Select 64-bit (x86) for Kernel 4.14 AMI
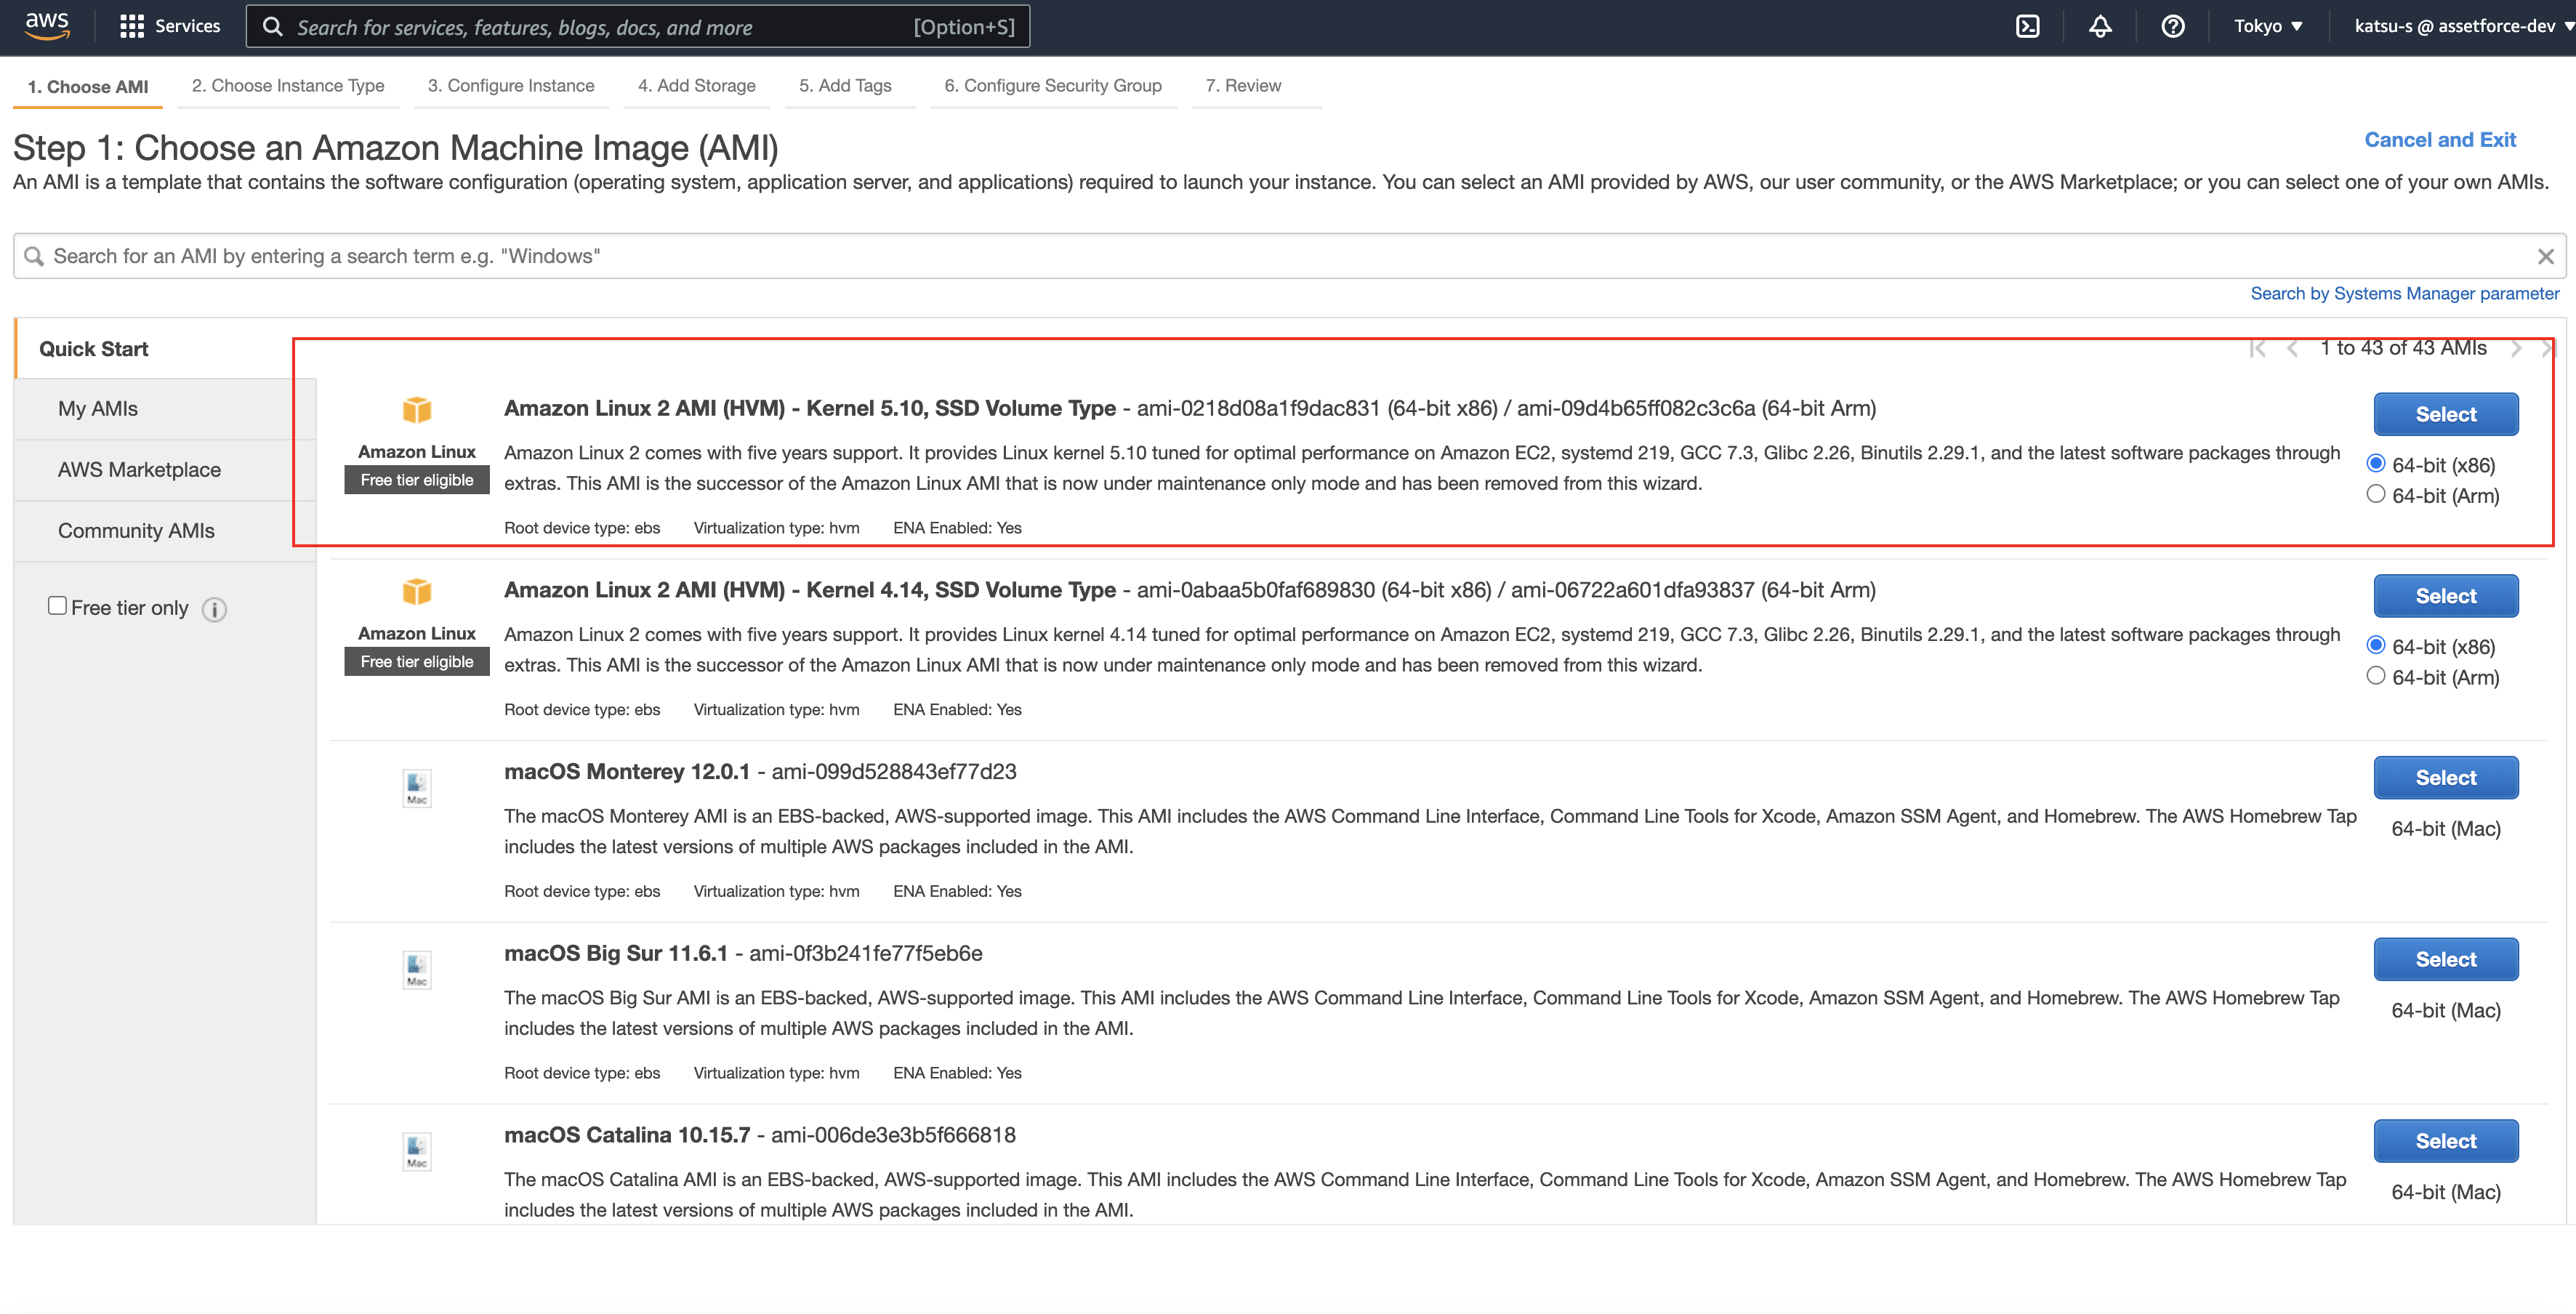This screenshot has height=1314, width=2576. [2377, 645]
